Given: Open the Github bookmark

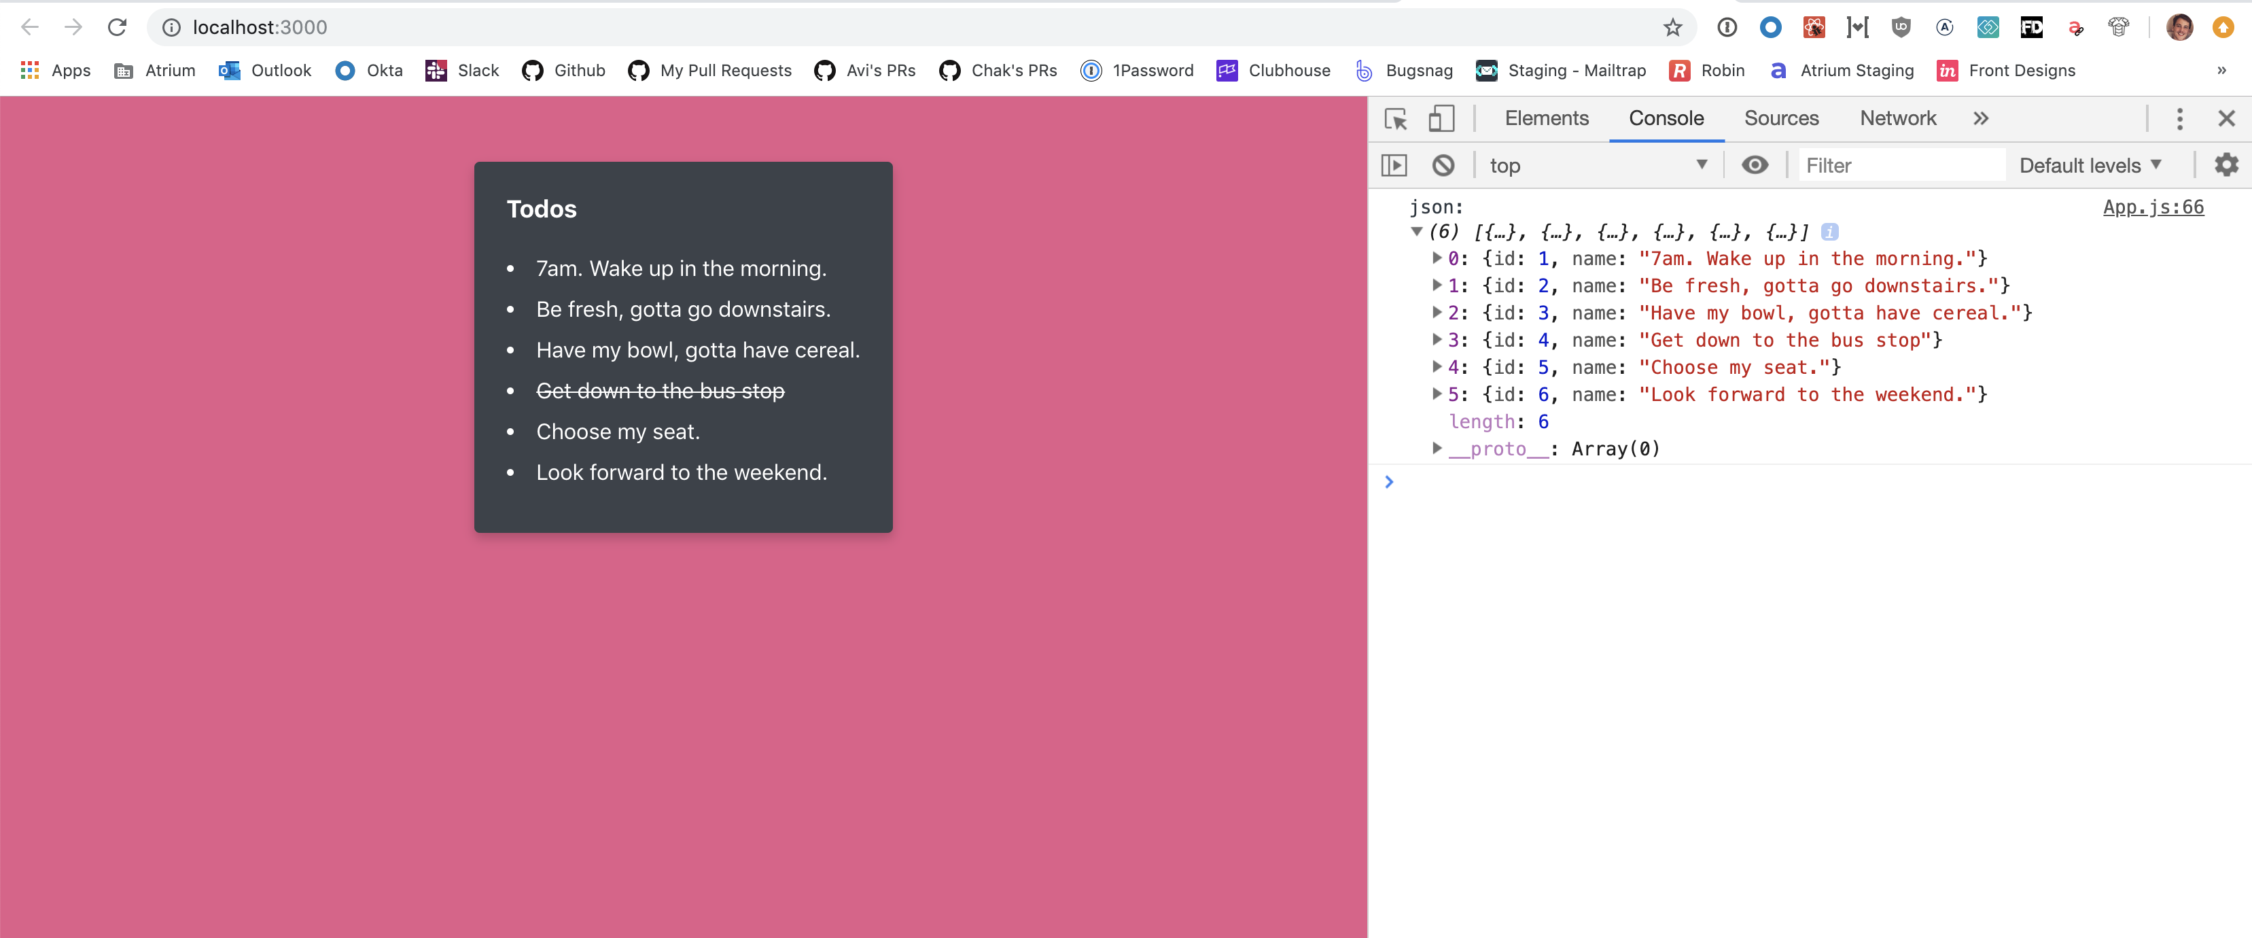Looking at the screenshot, I should pos(564,71).
